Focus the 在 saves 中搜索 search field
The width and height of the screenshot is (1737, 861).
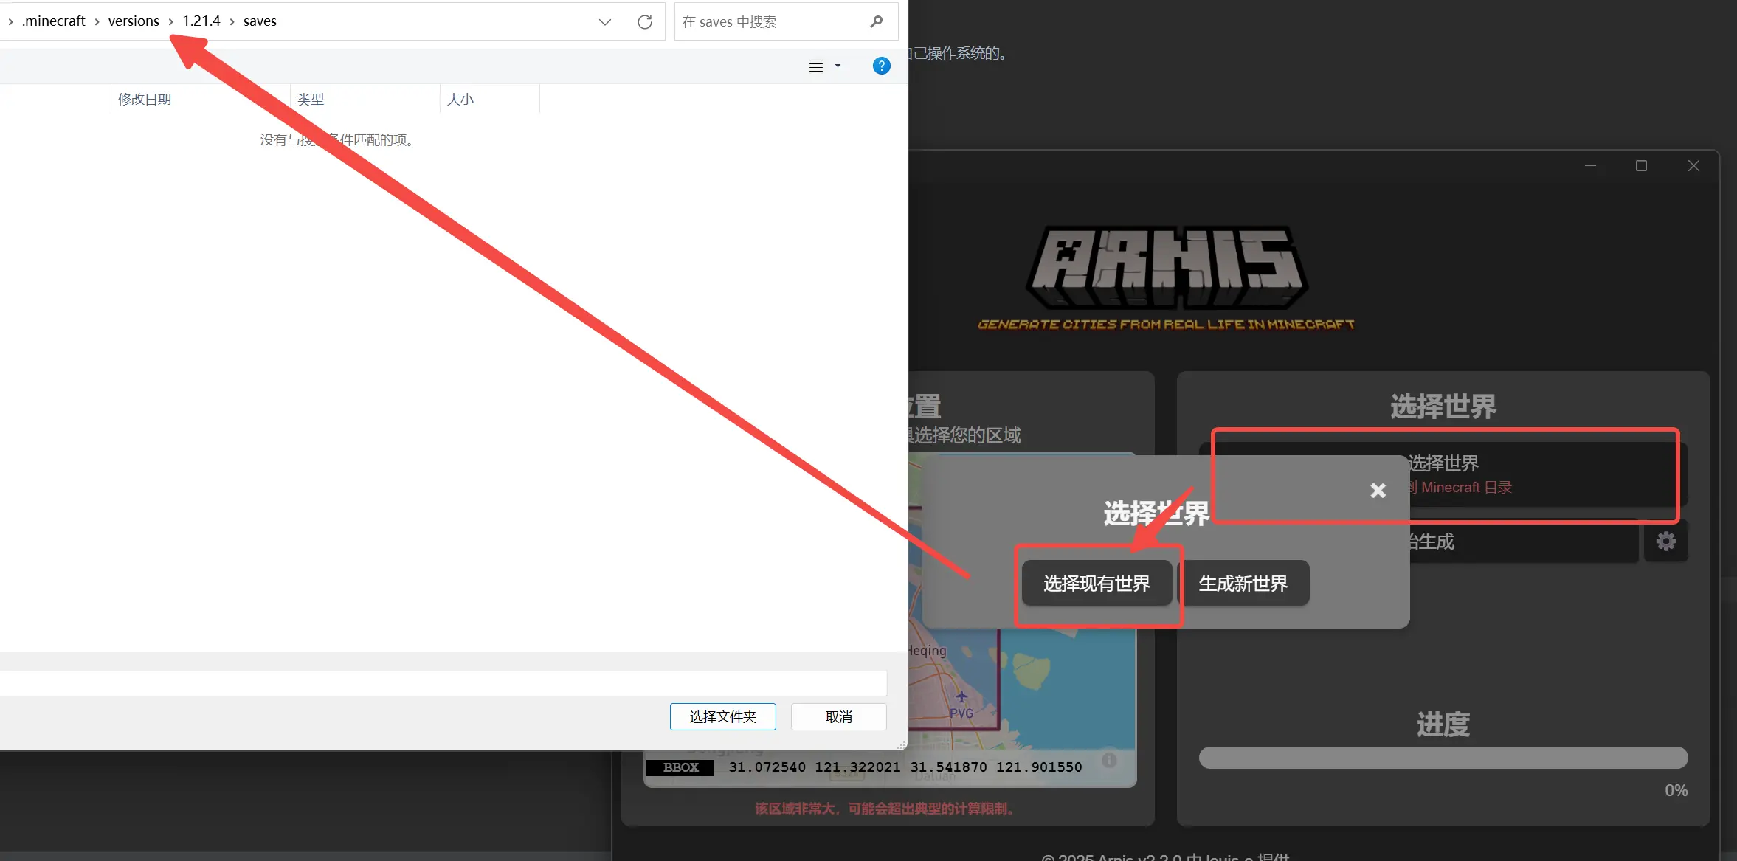pyautogui.click(x=771, y=22)
